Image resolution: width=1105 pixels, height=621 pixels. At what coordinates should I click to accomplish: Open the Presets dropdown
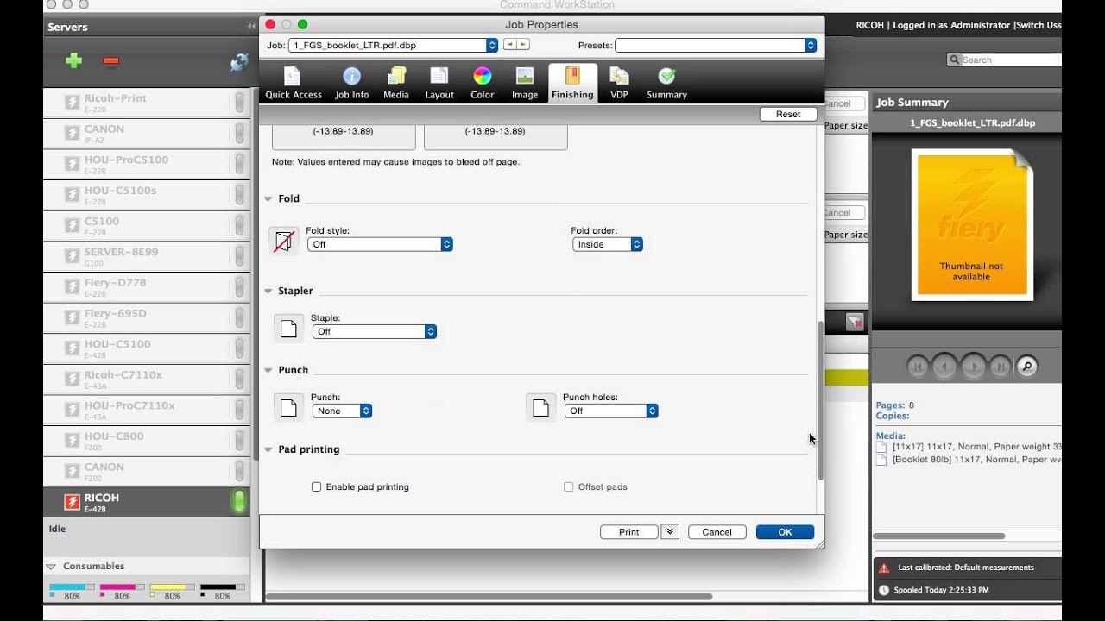point(716,45)
